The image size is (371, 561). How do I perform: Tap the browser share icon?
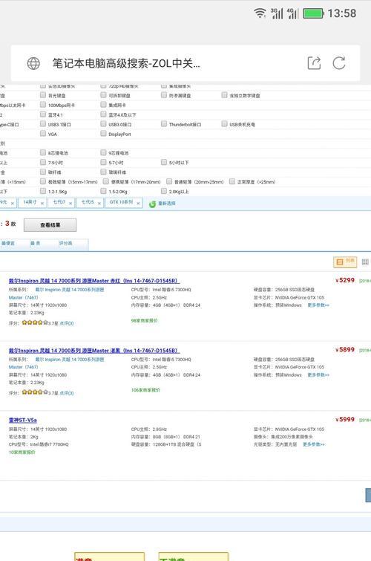(x=314, y=63)
